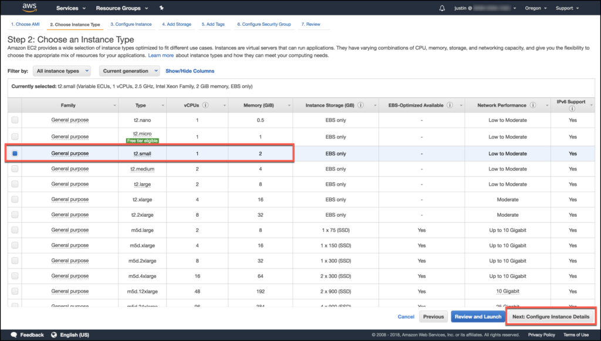Go to 2. Choose Instance Type step
Viewport: 601px width, 341px height.
pyautogui.click(x=75, y=25)
